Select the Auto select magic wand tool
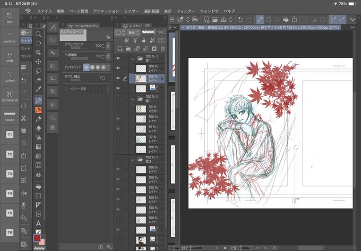 (38, 80)
